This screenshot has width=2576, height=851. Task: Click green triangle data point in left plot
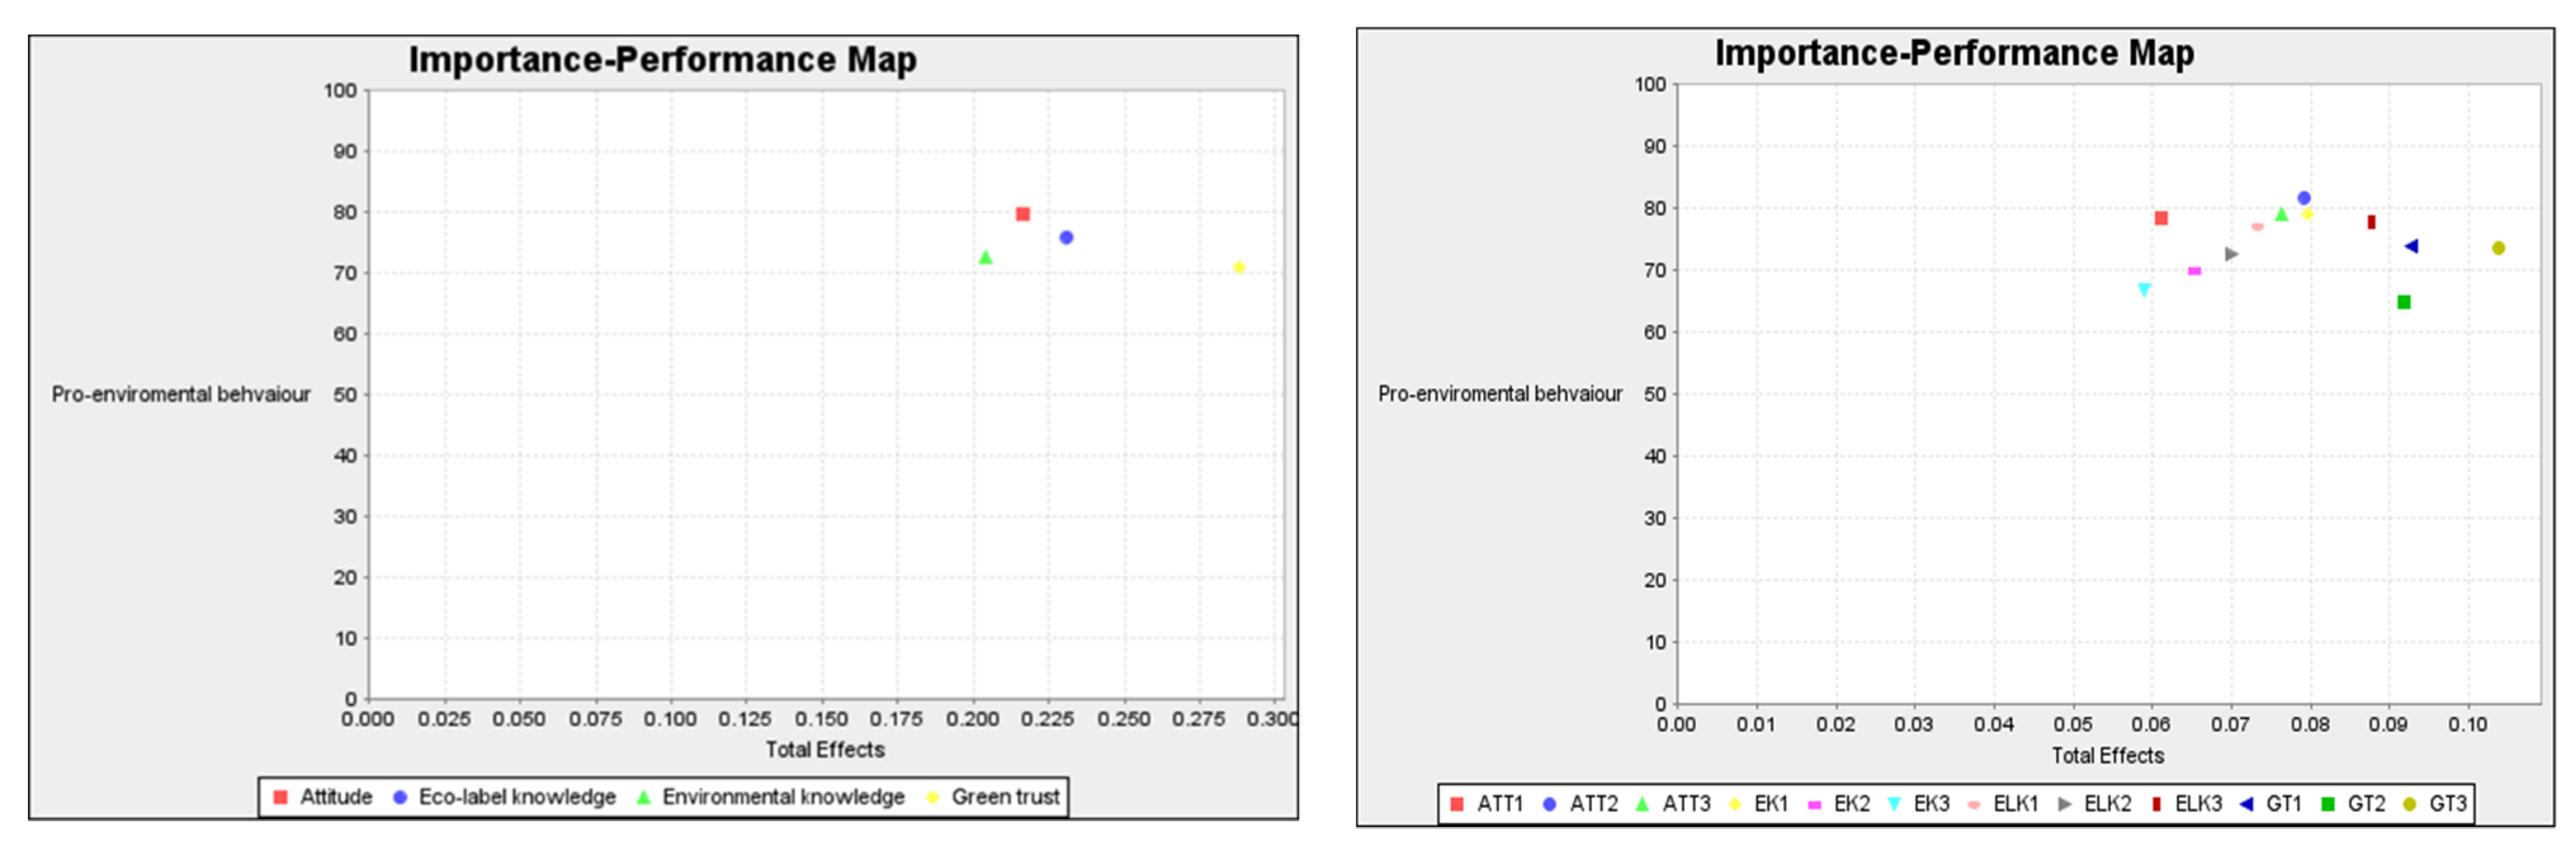point(985,258)
